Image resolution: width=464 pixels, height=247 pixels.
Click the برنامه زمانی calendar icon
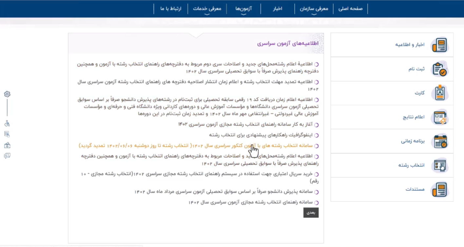[439, 142]
